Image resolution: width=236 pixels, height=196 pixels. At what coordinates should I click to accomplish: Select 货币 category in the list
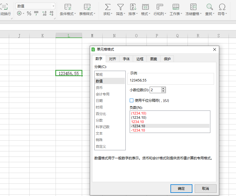tap(110, 87)
